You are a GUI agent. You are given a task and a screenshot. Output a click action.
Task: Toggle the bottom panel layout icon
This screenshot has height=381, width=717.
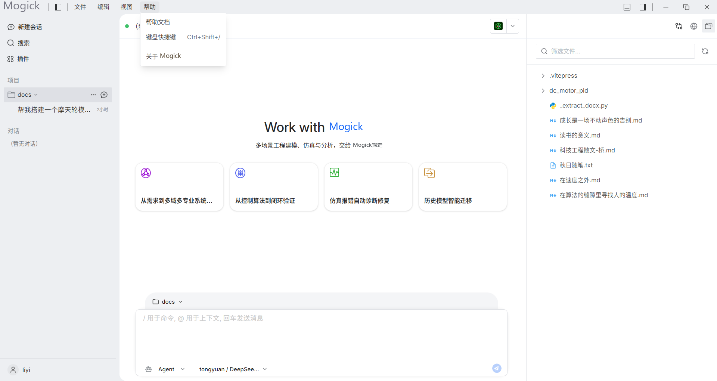[x=627, y=7]
